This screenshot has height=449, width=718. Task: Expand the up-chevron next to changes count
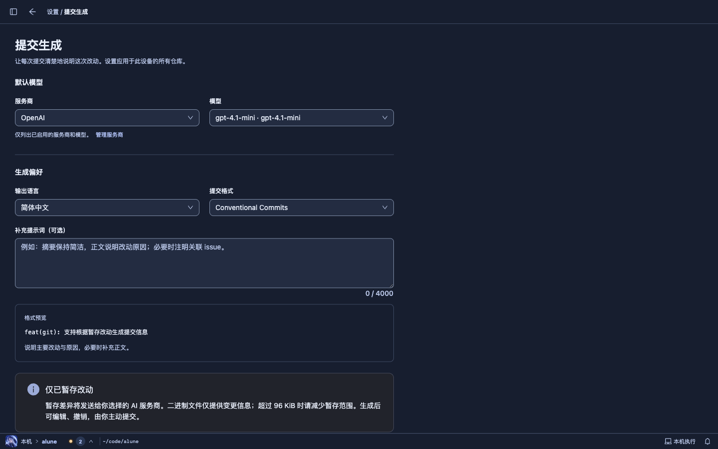pos(91,442)
